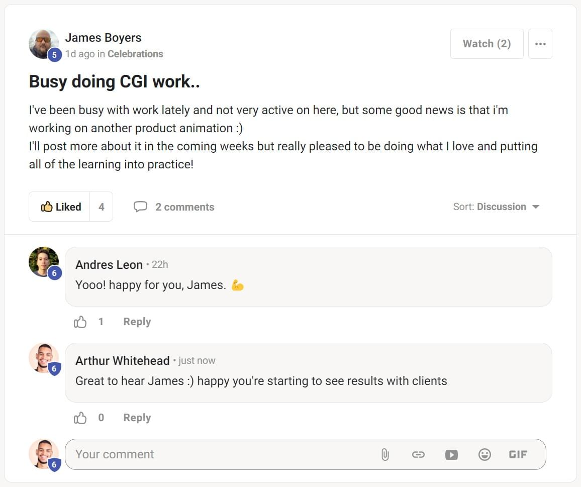Open Arthur Whitehead's name link
This screenshot has width=581, height=487.
tap(122, 361)
